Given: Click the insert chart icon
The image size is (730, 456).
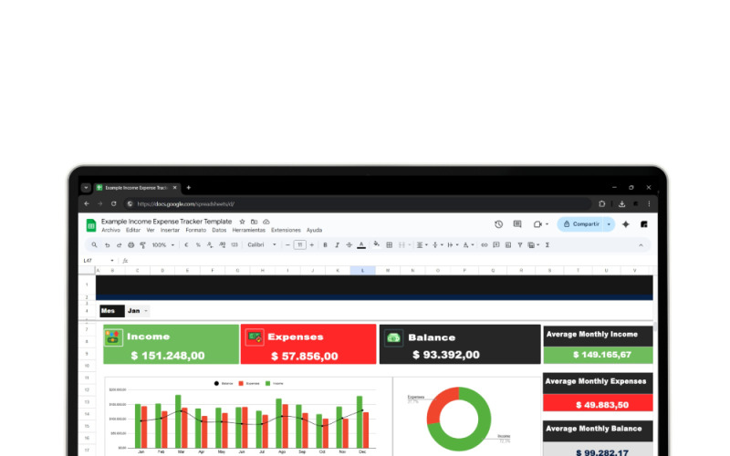Looking at the screenshot, I should [508, 244].
